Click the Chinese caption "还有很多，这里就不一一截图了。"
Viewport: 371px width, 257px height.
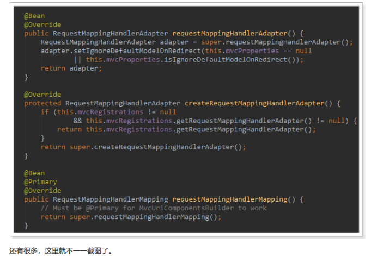pyautogui.click(x=60, y=250)
